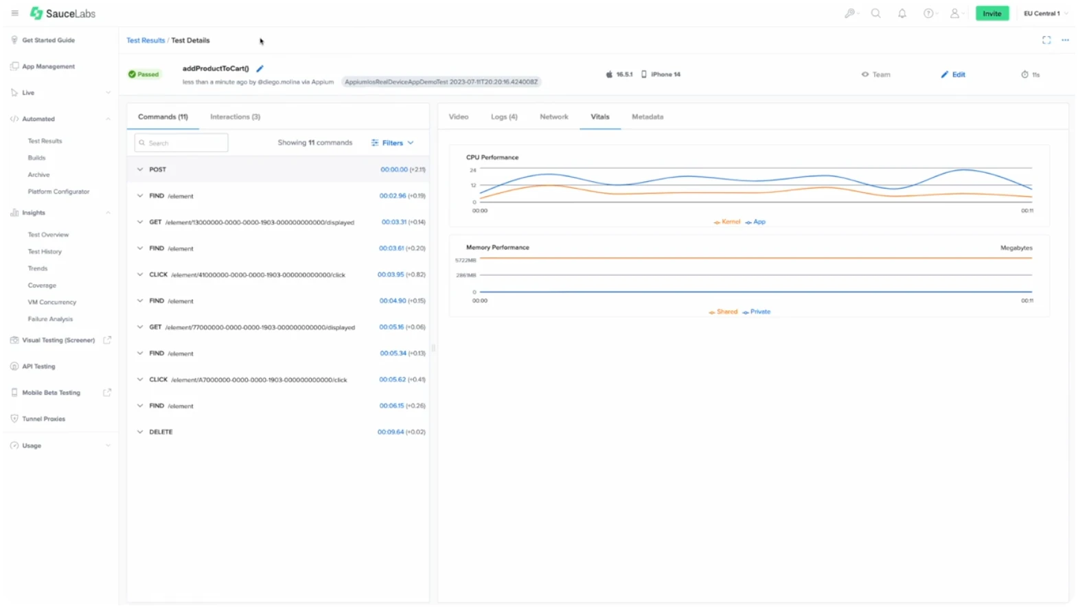Image resolution: width=1078 pixels, height=608 pixels.
Task: Open the Logs (4) tab
Action: (x=504, y=117)
